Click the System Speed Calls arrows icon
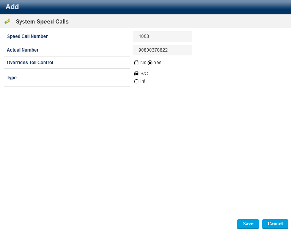Screen dimensions: 291x231 click(x=7, y=22)
